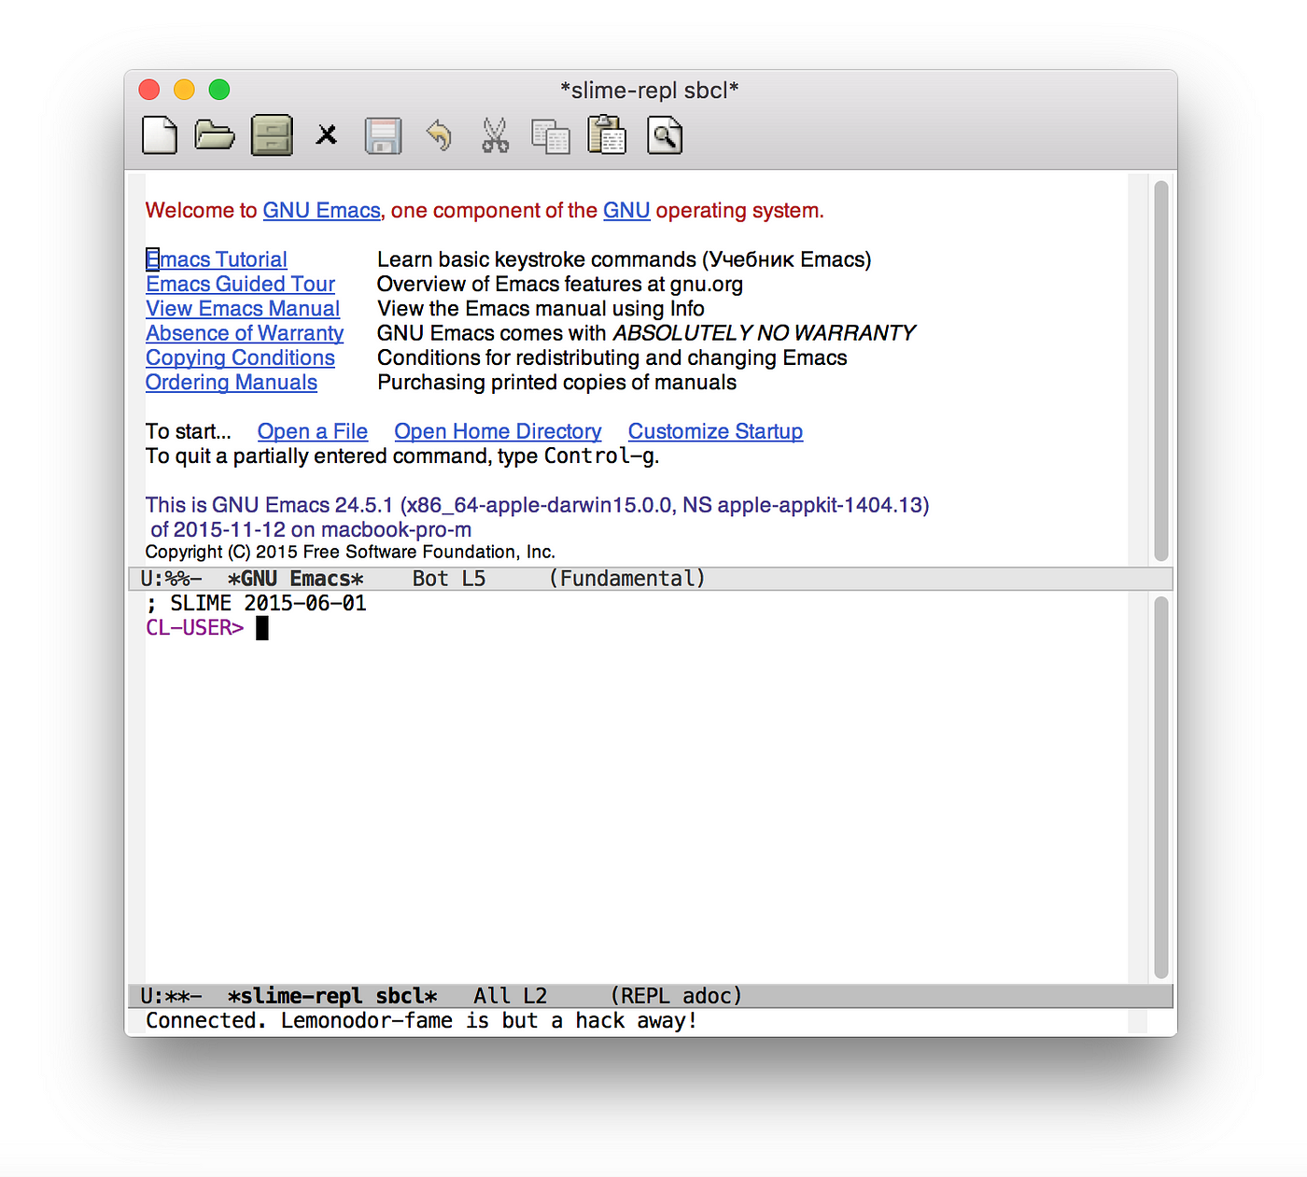Open the GNU Emacs link
The width and height of the screenshot is (1307, 1177).
pos(322,211)
